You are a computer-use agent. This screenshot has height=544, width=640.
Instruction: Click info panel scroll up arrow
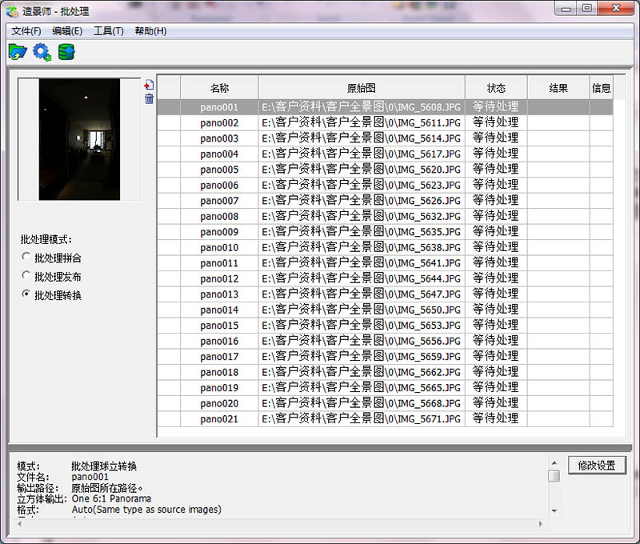tap(554, 463)
